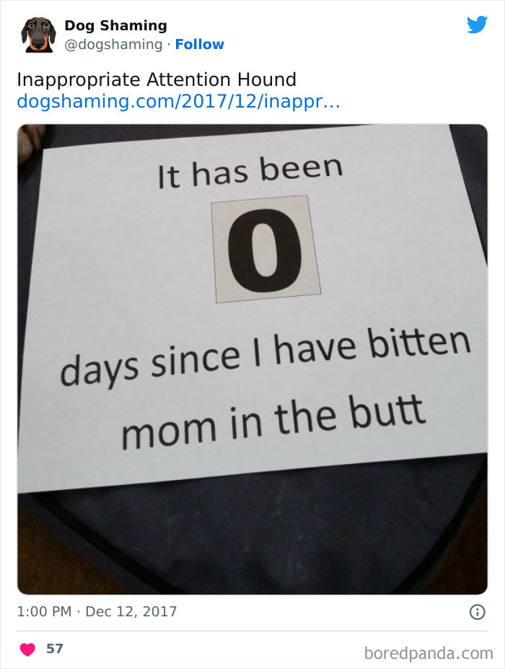The width and height of the screenshot is (505, 669).
Task: Click the pink heart below the photo
Action: tap(26, 648)
